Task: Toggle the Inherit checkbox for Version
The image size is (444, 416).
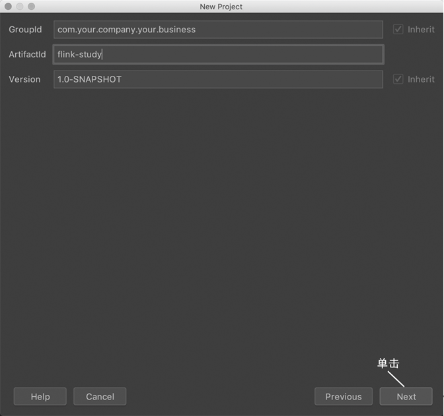Action: pyautogui.click(x=398, y=79)
